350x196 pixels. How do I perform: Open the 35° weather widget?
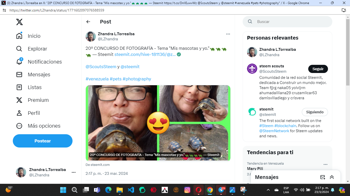(x=9, y=189)
